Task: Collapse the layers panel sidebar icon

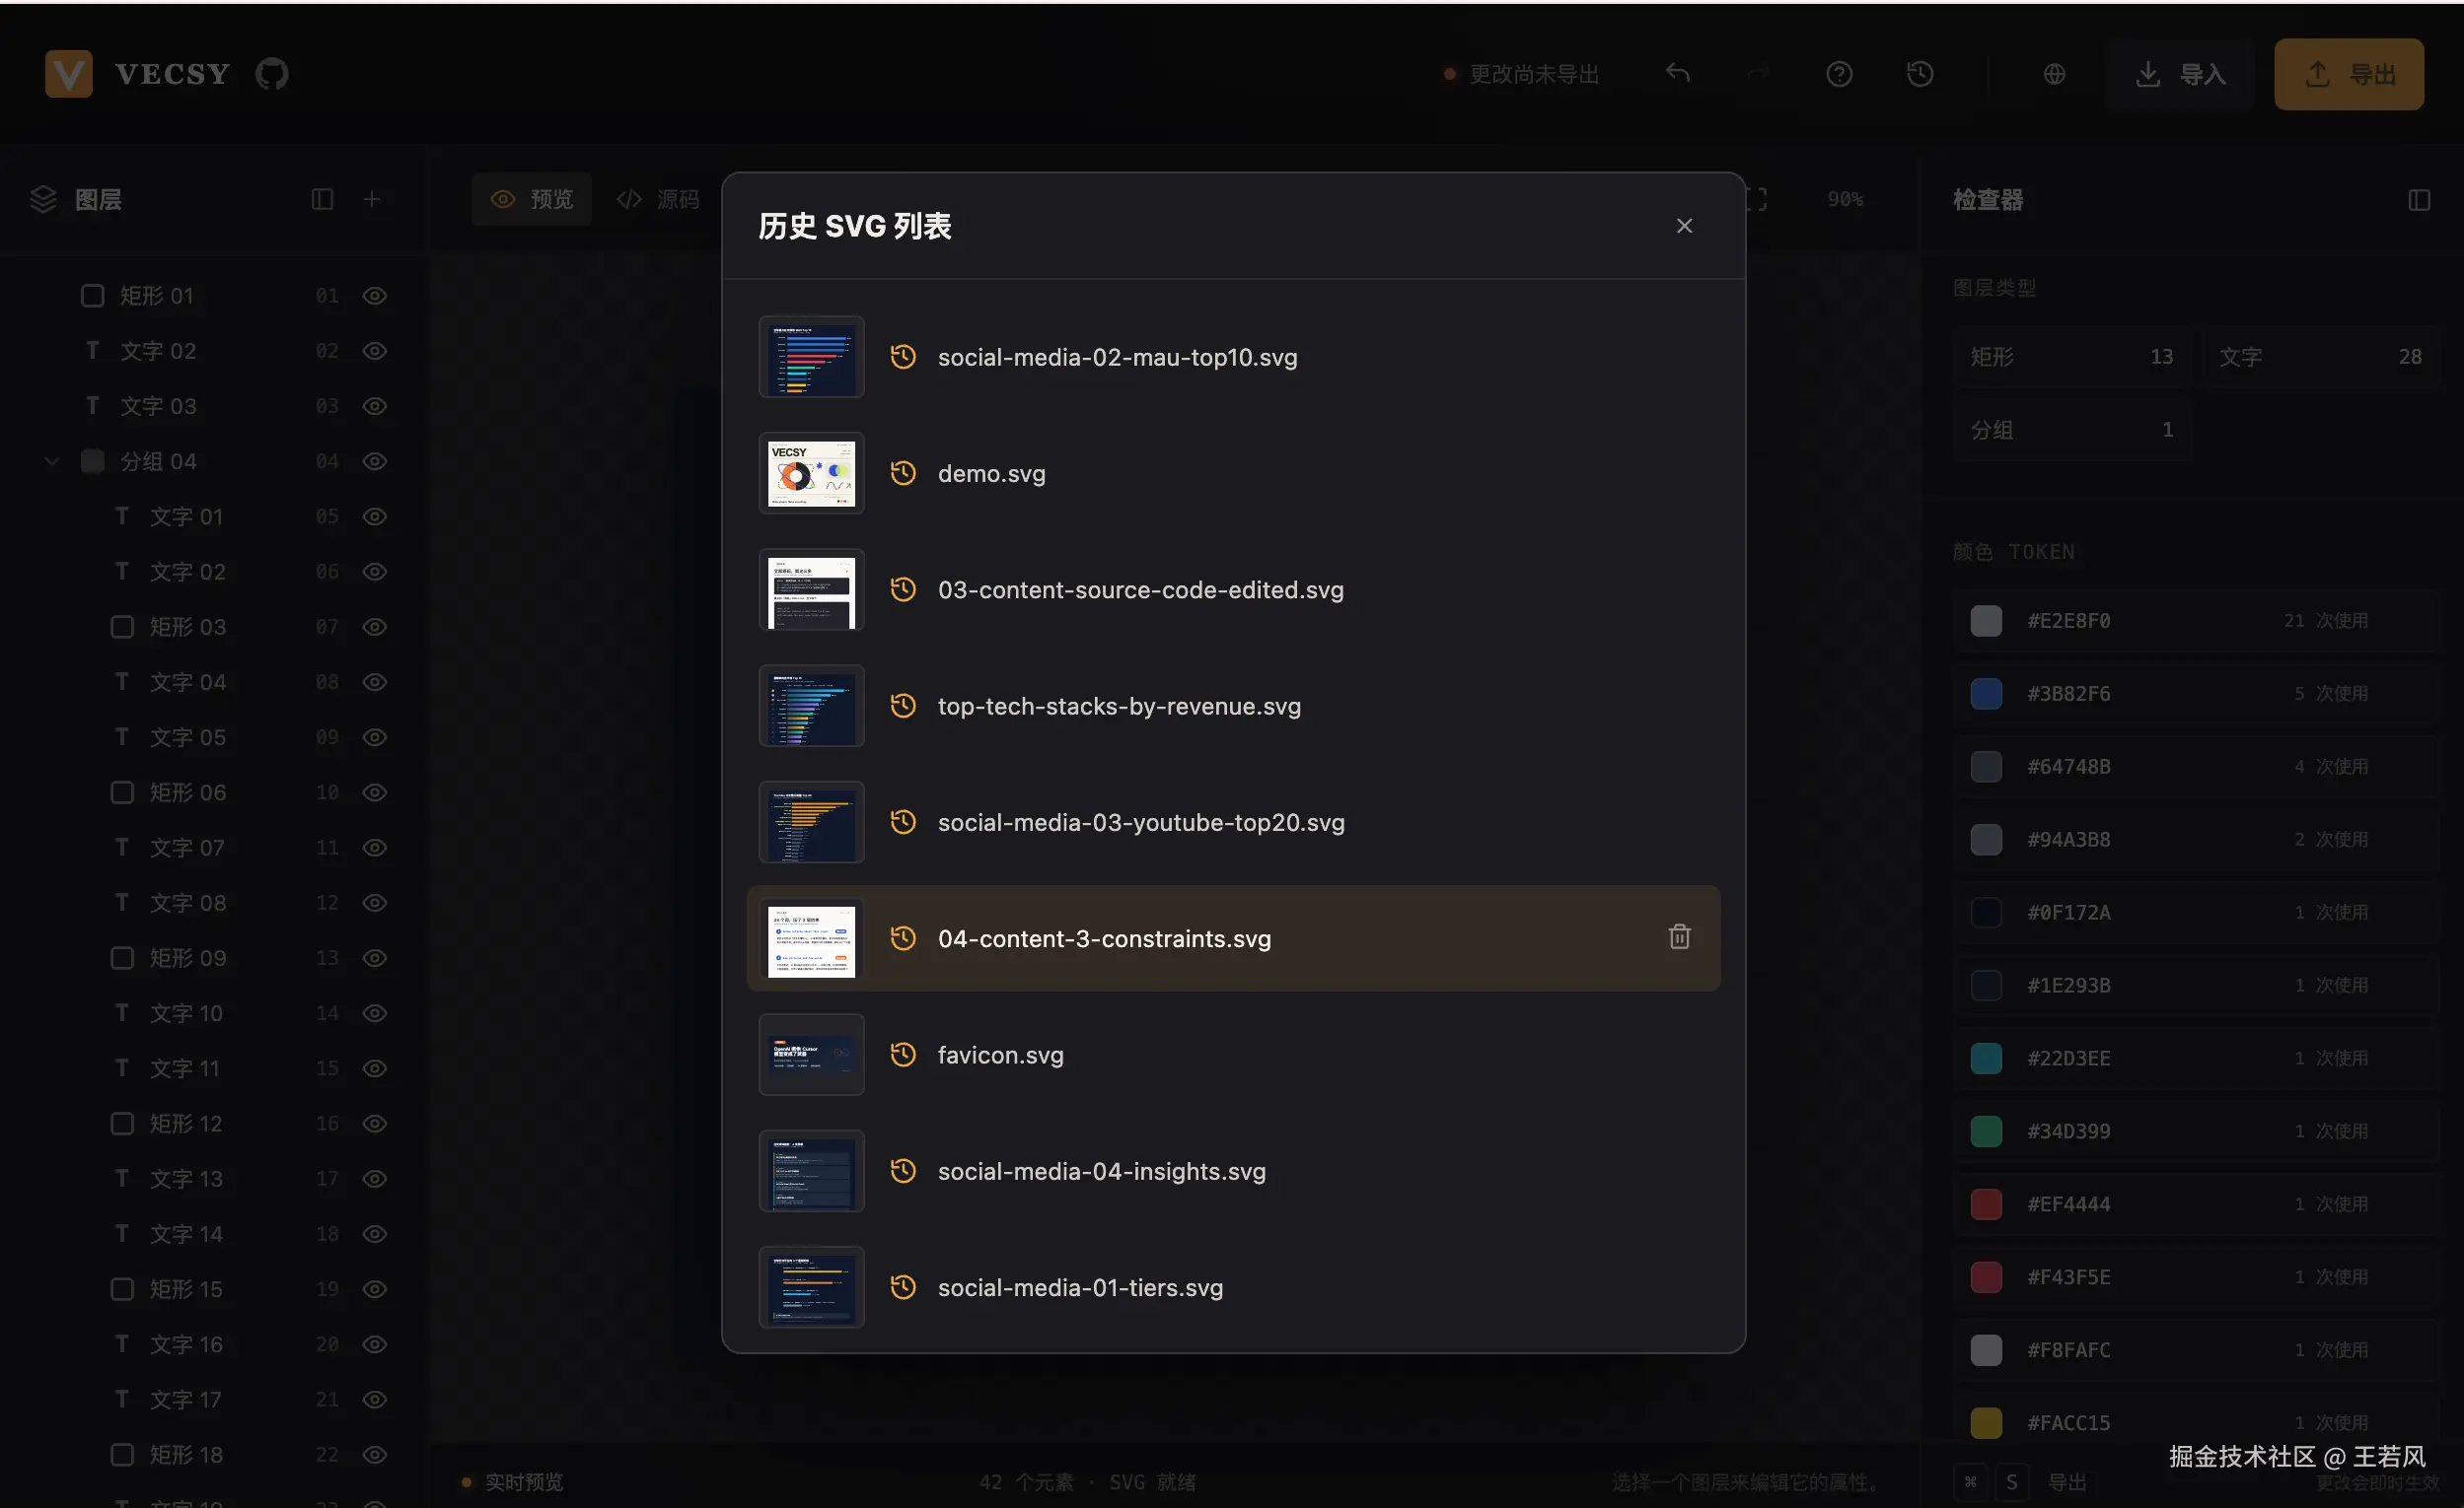Action: [x=321, y=199]
